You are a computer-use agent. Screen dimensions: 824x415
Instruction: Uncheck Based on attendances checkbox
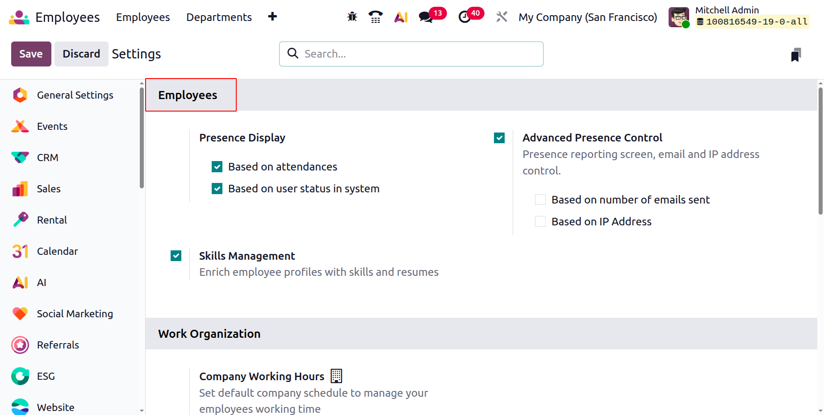point(217,167)
